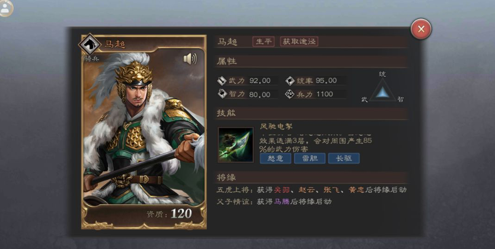Click the 统率 flag attribute icon
495x249 pixels.
pos(290,81)
